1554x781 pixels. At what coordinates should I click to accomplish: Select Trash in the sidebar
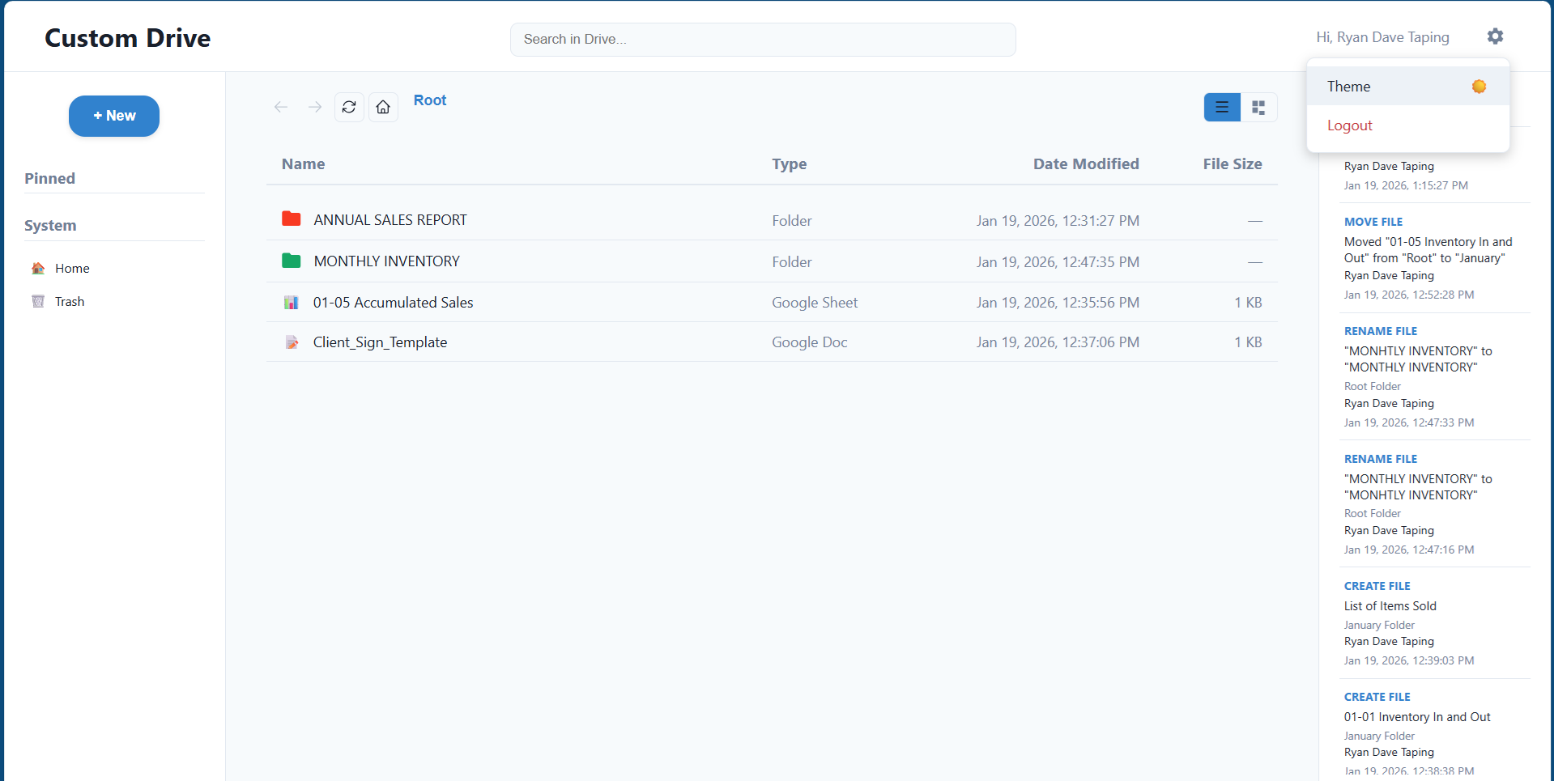(70, 300)
